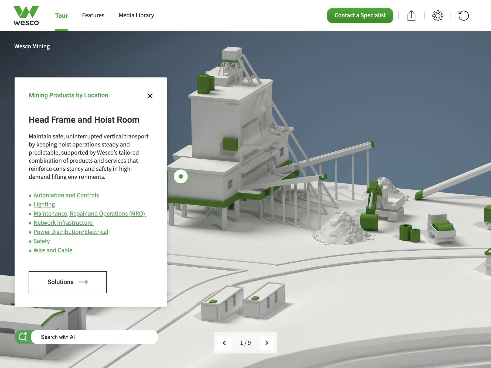
Task: Click the reset view circular arrow icon
Action: [463, 15]
